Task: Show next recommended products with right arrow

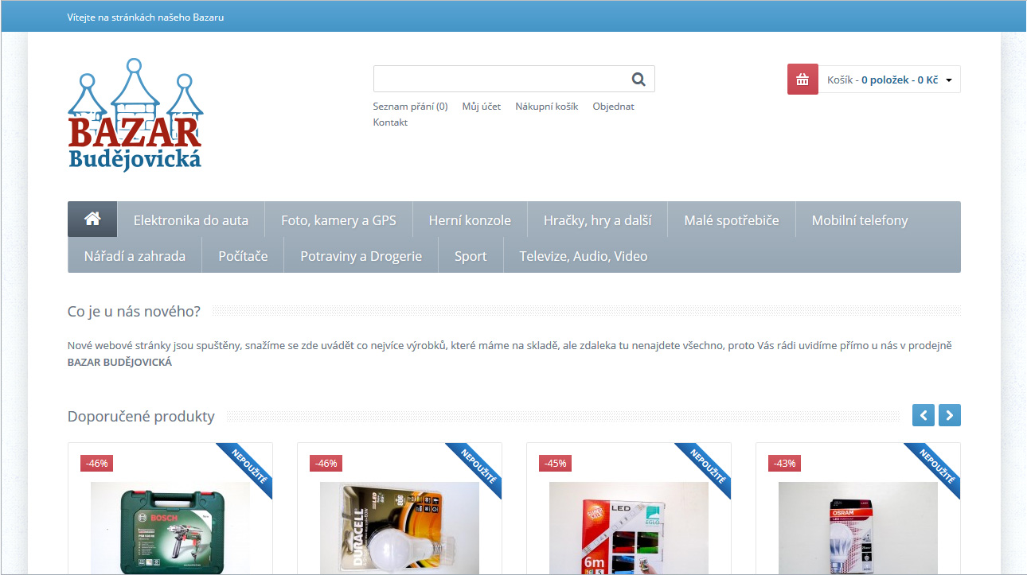Action: tap(950, 415)
